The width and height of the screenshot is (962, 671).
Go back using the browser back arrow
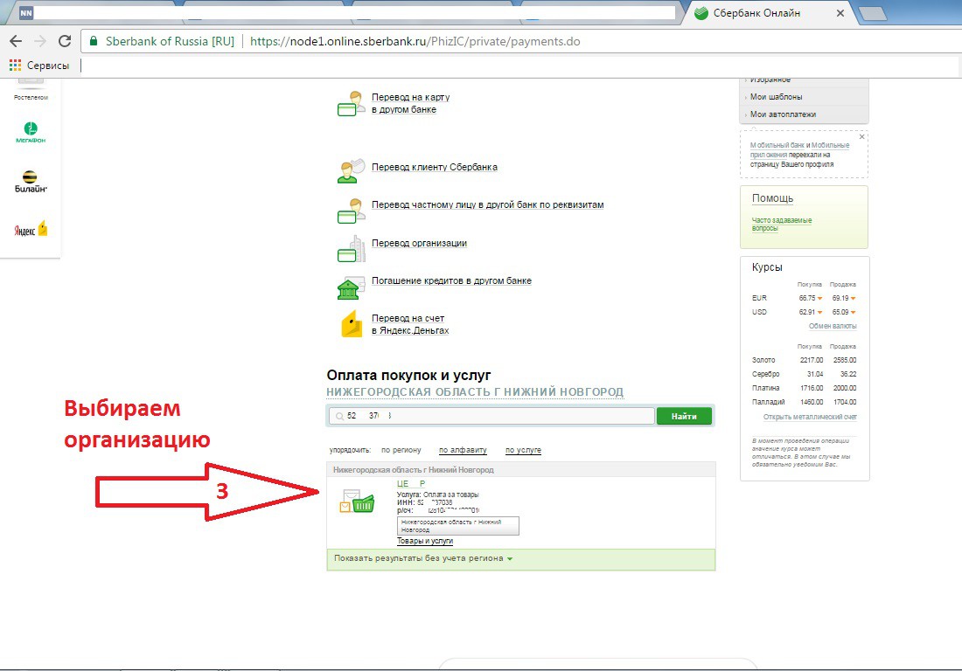click(16, 41)
